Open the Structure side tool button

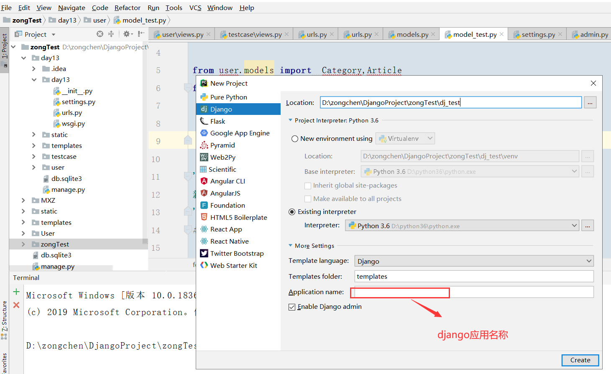(x=4, y=320)
